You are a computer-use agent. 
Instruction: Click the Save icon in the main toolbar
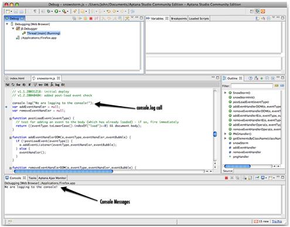16,12
